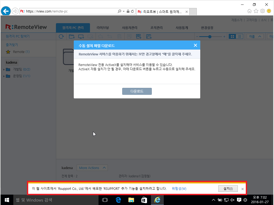Viewport: 274px width, 205px height.
Task: Select 개발팀 (0/2) in the tree
Action: [x=22, y=69]
